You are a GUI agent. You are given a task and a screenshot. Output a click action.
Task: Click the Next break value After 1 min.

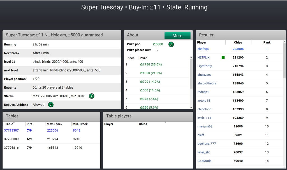pyautogui.click(x=41, y=53)
